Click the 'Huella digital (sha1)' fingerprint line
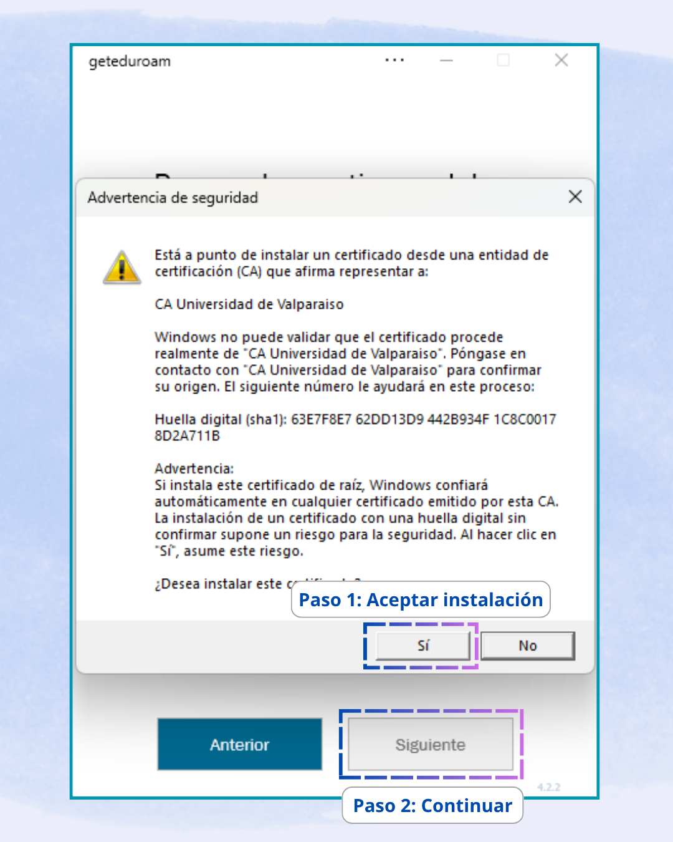Screen dimensions: 673x842 (x=355, y=419)
